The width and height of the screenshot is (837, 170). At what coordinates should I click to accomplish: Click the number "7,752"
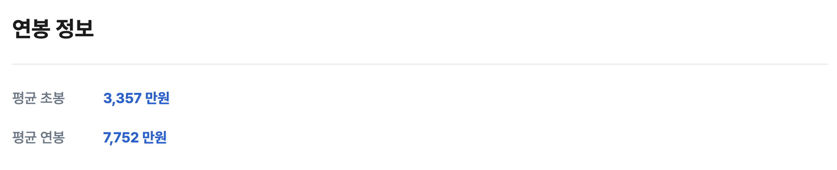121,137
